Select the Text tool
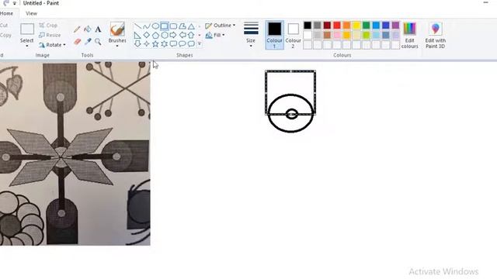This screenshot has width=497, height=279. (98, 29)
